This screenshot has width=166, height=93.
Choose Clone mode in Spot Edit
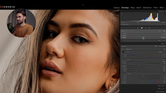tap(160, 31)
